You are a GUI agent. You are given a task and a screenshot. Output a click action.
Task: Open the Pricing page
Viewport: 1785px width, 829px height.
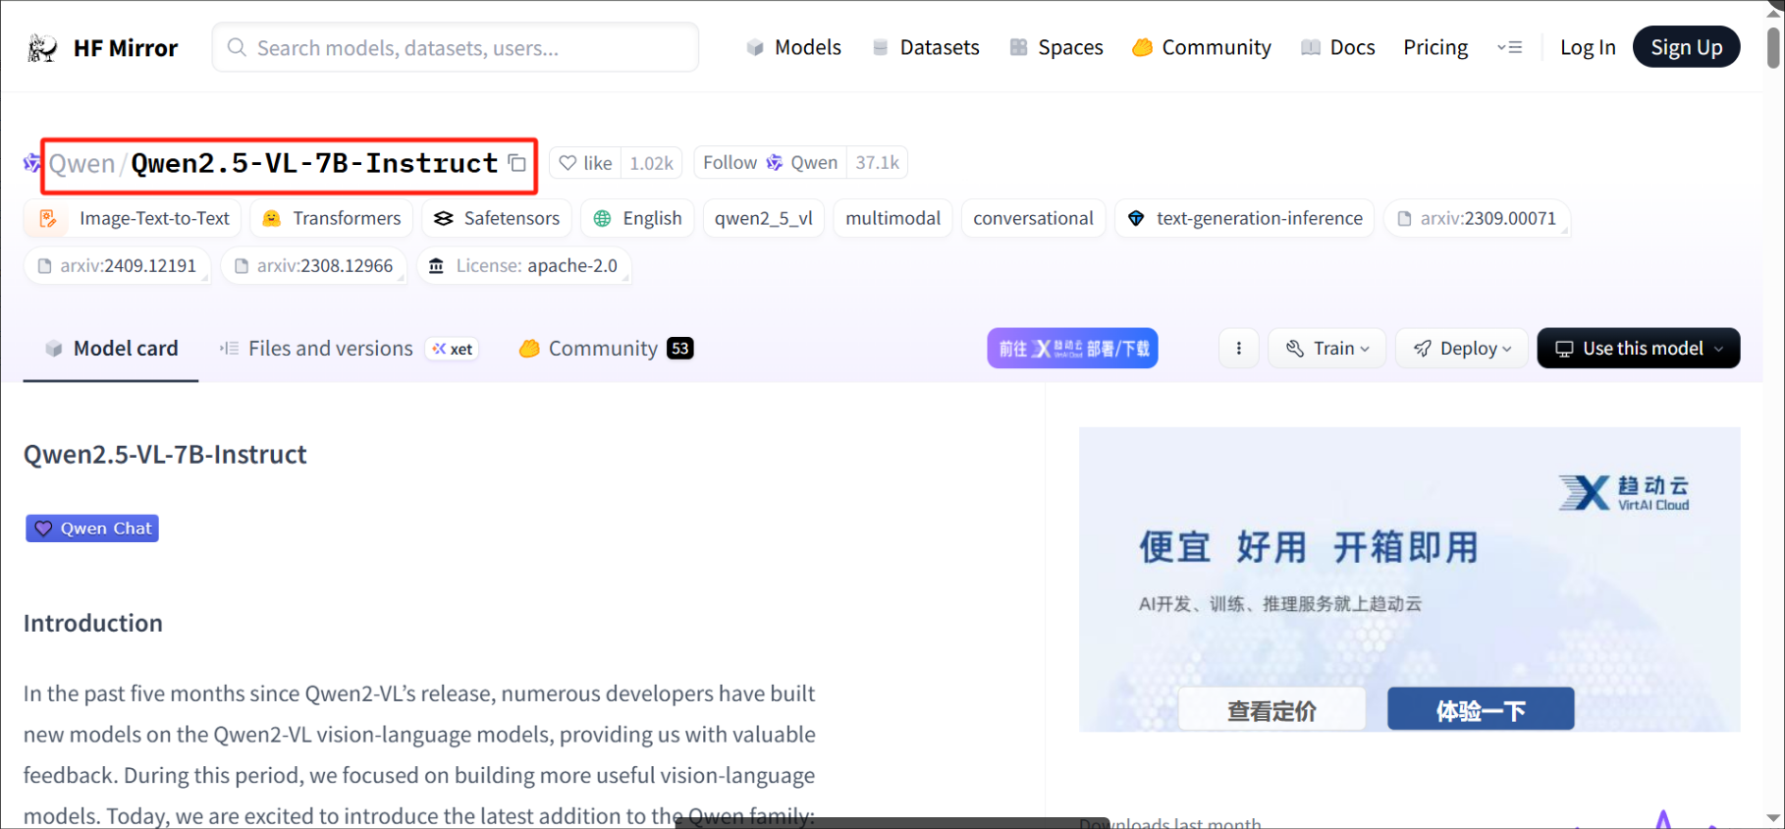(1435, 47)
